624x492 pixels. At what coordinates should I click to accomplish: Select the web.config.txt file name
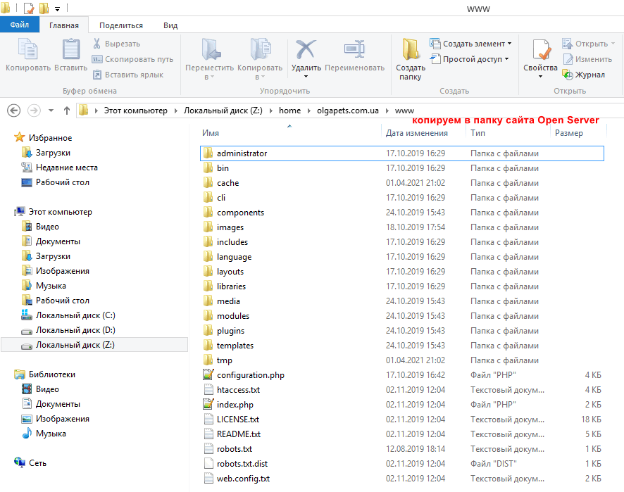(243, 479)
